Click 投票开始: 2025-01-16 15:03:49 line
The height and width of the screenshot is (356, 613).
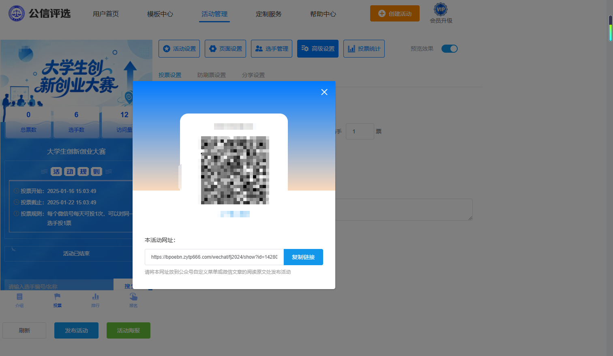[x=55, y=191]
